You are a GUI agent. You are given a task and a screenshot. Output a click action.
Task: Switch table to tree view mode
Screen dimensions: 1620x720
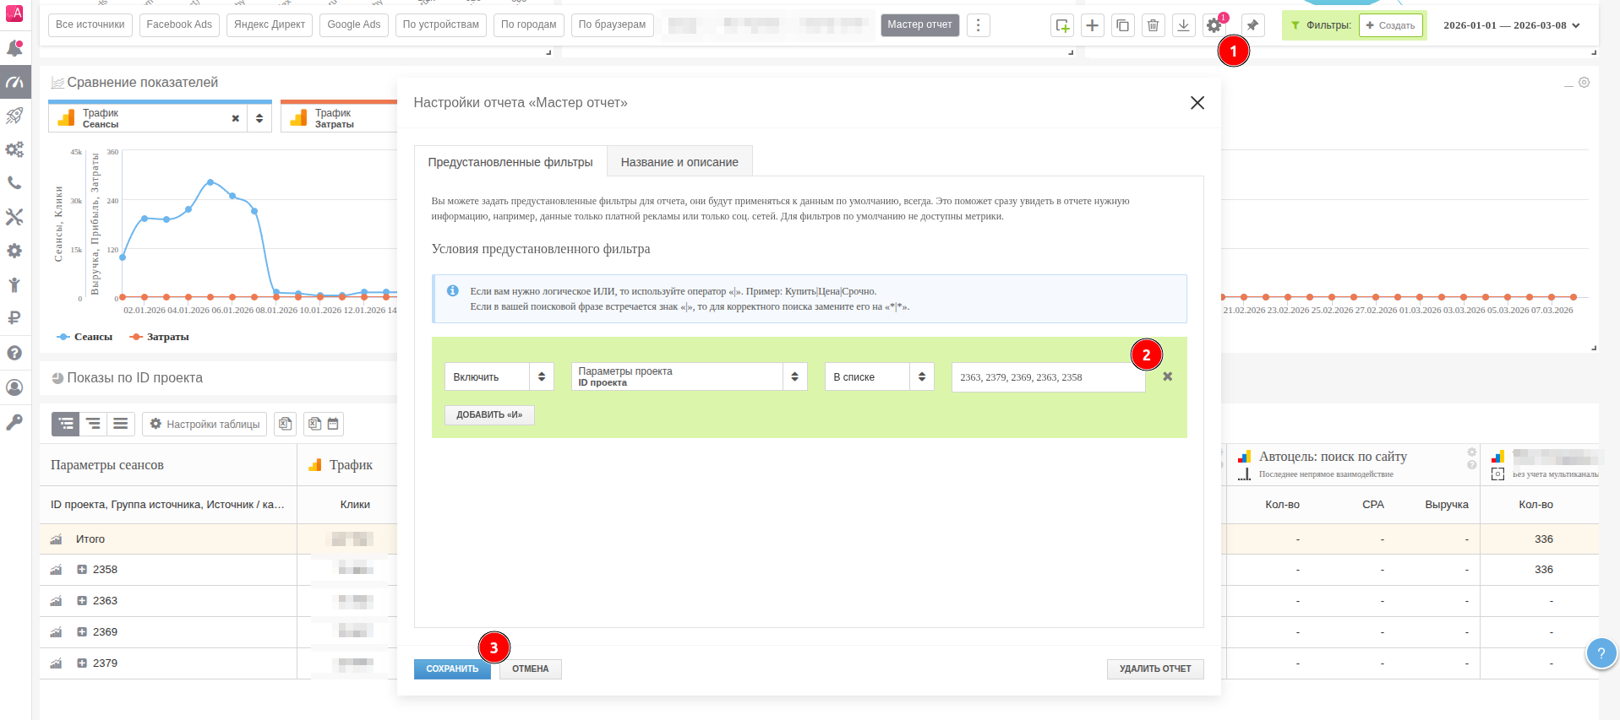click(65, 424)
